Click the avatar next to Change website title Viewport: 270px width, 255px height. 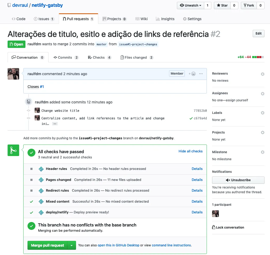click(37, 110)
